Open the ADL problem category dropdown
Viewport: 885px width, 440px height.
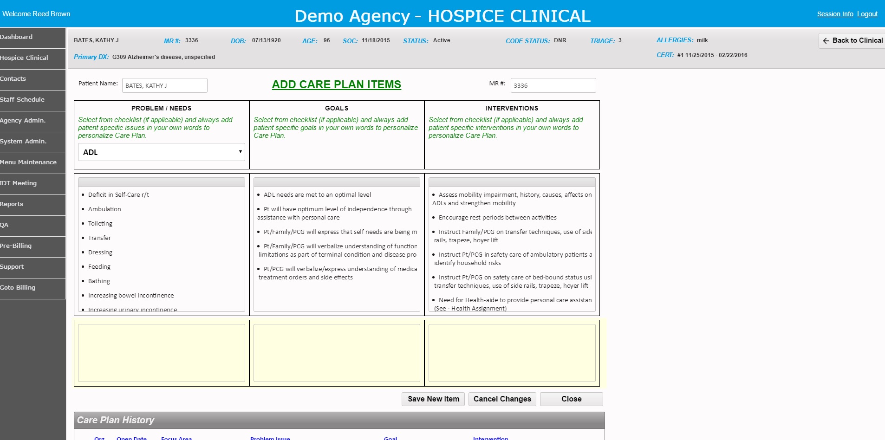[x=162, y=152]
